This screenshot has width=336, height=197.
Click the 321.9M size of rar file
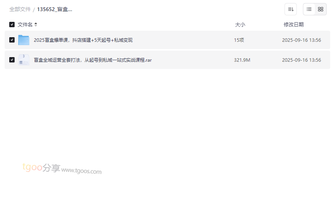pos(242,60)
